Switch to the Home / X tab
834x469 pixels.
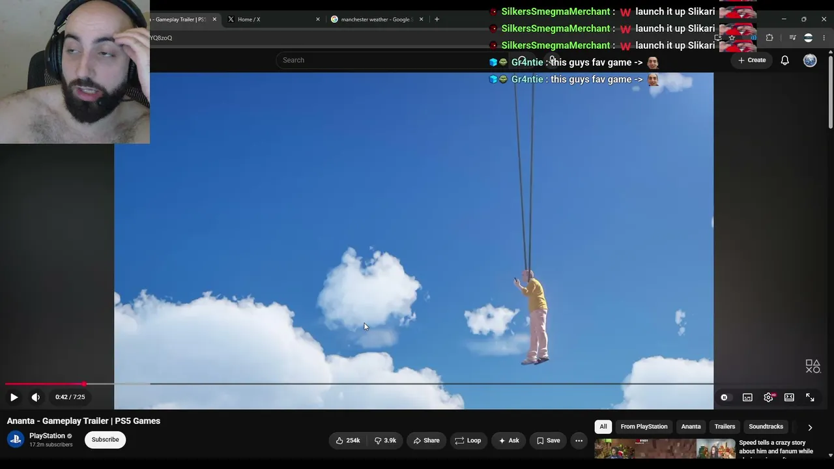(272, 20)
